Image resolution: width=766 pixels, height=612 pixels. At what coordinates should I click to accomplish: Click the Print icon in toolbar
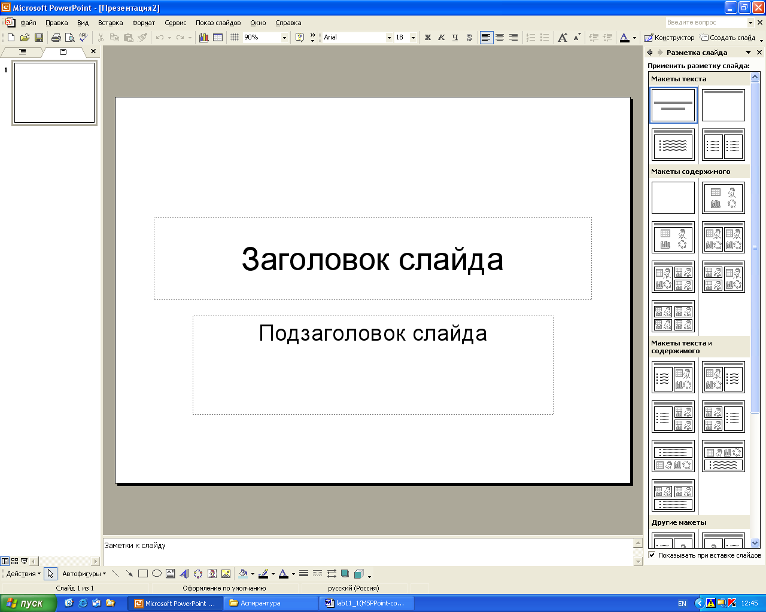tap(56, 38)
